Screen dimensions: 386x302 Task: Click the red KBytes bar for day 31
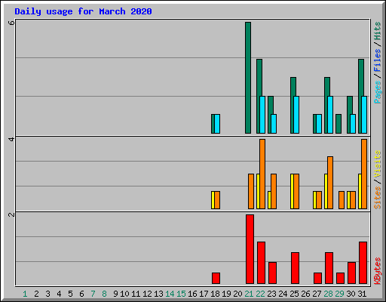pyautogui.click(x=363, y=263)
